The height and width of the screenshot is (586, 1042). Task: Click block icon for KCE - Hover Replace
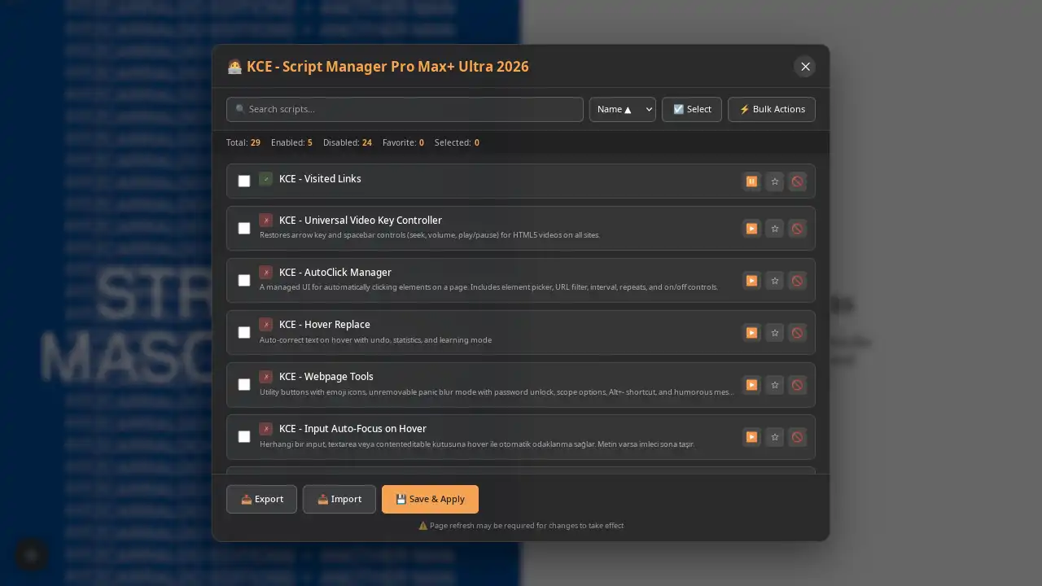797,333
